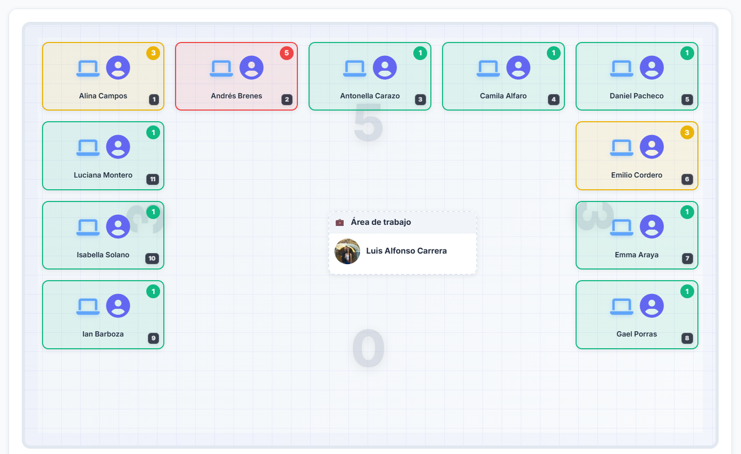Click the green badge 1 on Camila Alfaro

(554, 53)
